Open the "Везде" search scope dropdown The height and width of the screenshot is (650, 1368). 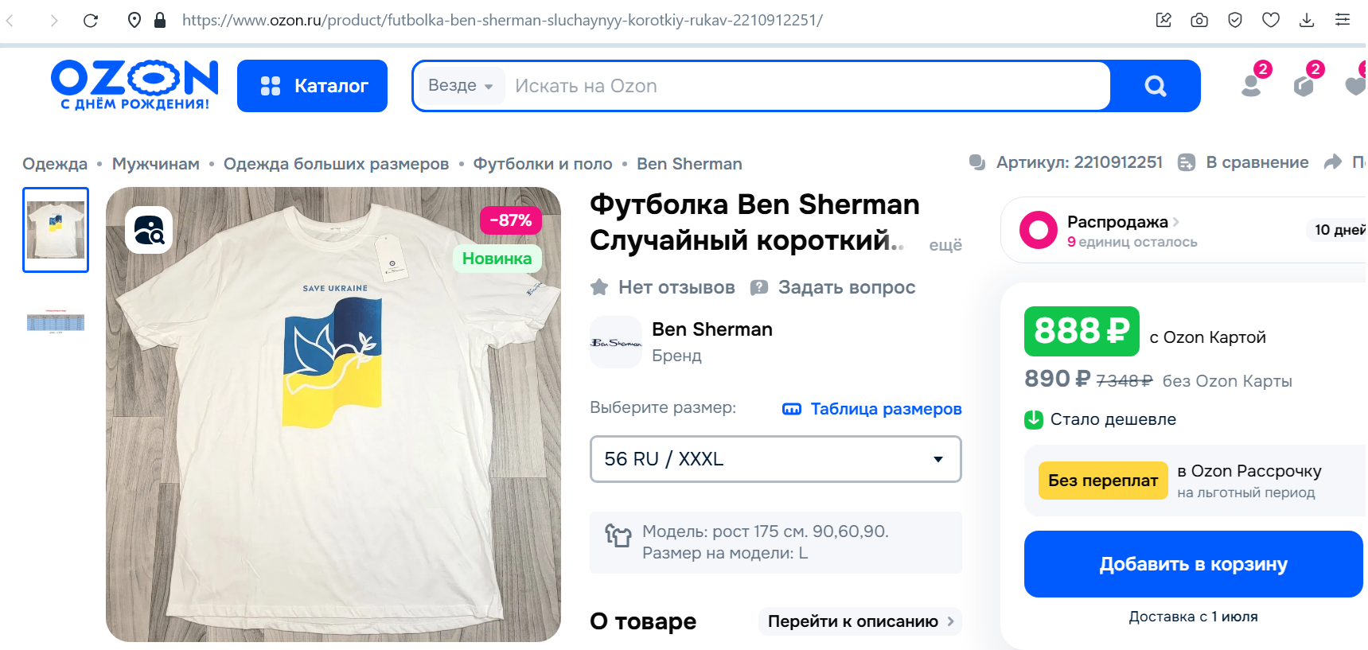tap(460, 86)
